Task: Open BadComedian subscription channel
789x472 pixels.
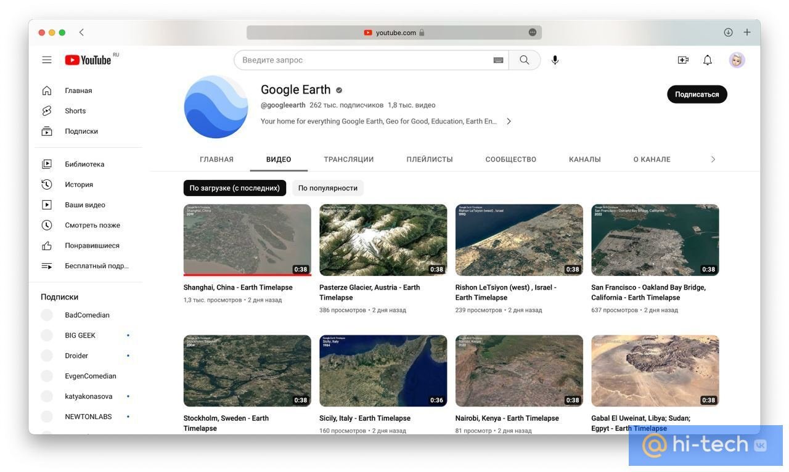Action: click(88, 315)
